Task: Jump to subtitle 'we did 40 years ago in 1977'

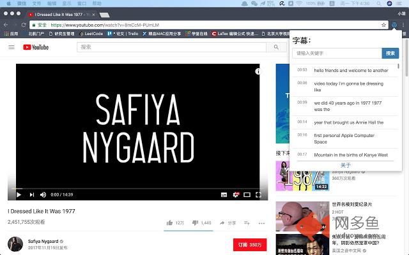Action: coord(344,106)
